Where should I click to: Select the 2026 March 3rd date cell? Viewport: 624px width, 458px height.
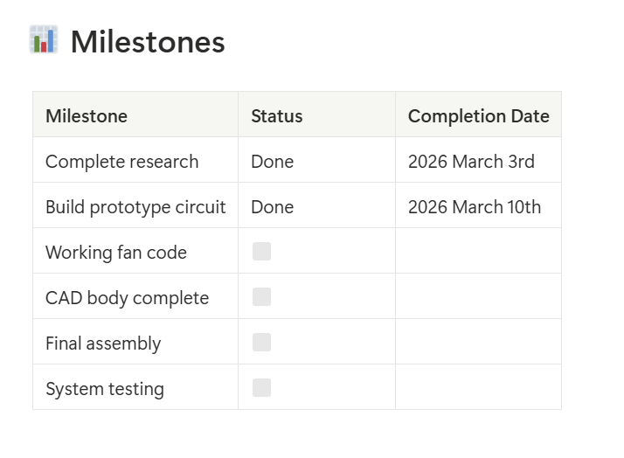pos(471,162)
